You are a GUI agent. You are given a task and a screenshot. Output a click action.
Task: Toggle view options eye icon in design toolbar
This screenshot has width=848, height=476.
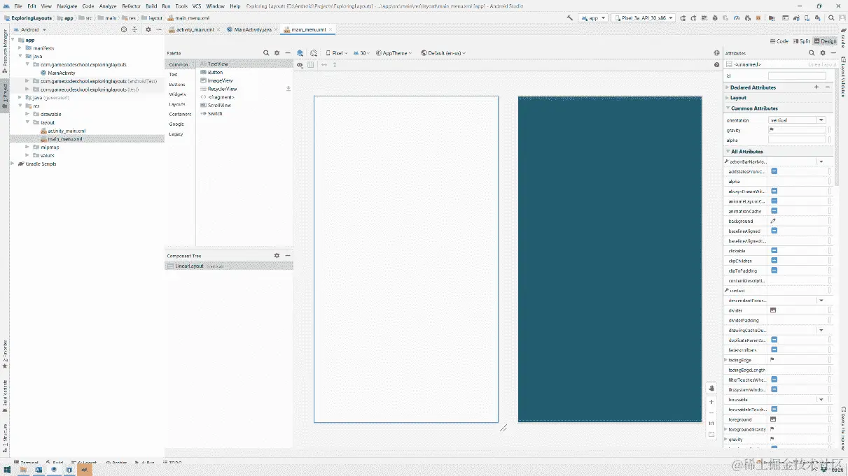(x=300, y=65)
